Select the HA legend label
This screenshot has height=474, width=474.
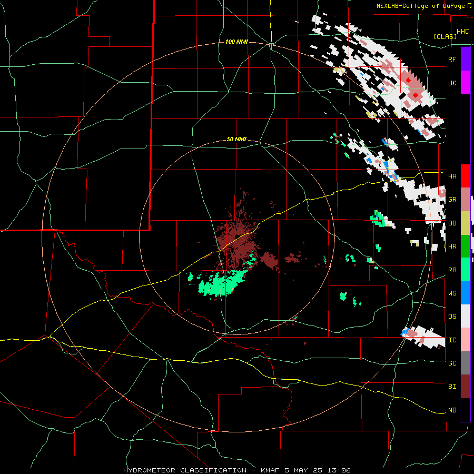pos(452,176)
